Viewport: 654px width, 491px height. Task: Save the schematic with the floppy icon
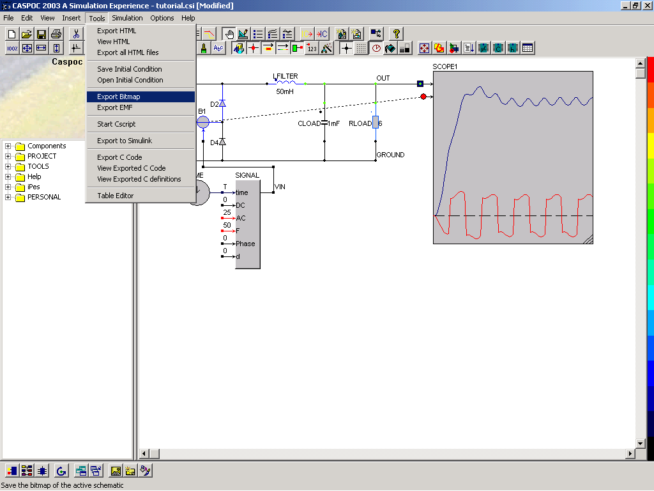[42, 34]
